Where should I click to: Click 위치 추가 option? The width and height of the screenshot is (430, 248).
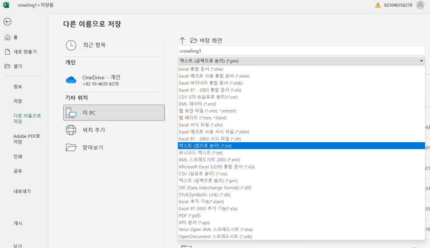[x=114, y=130]
